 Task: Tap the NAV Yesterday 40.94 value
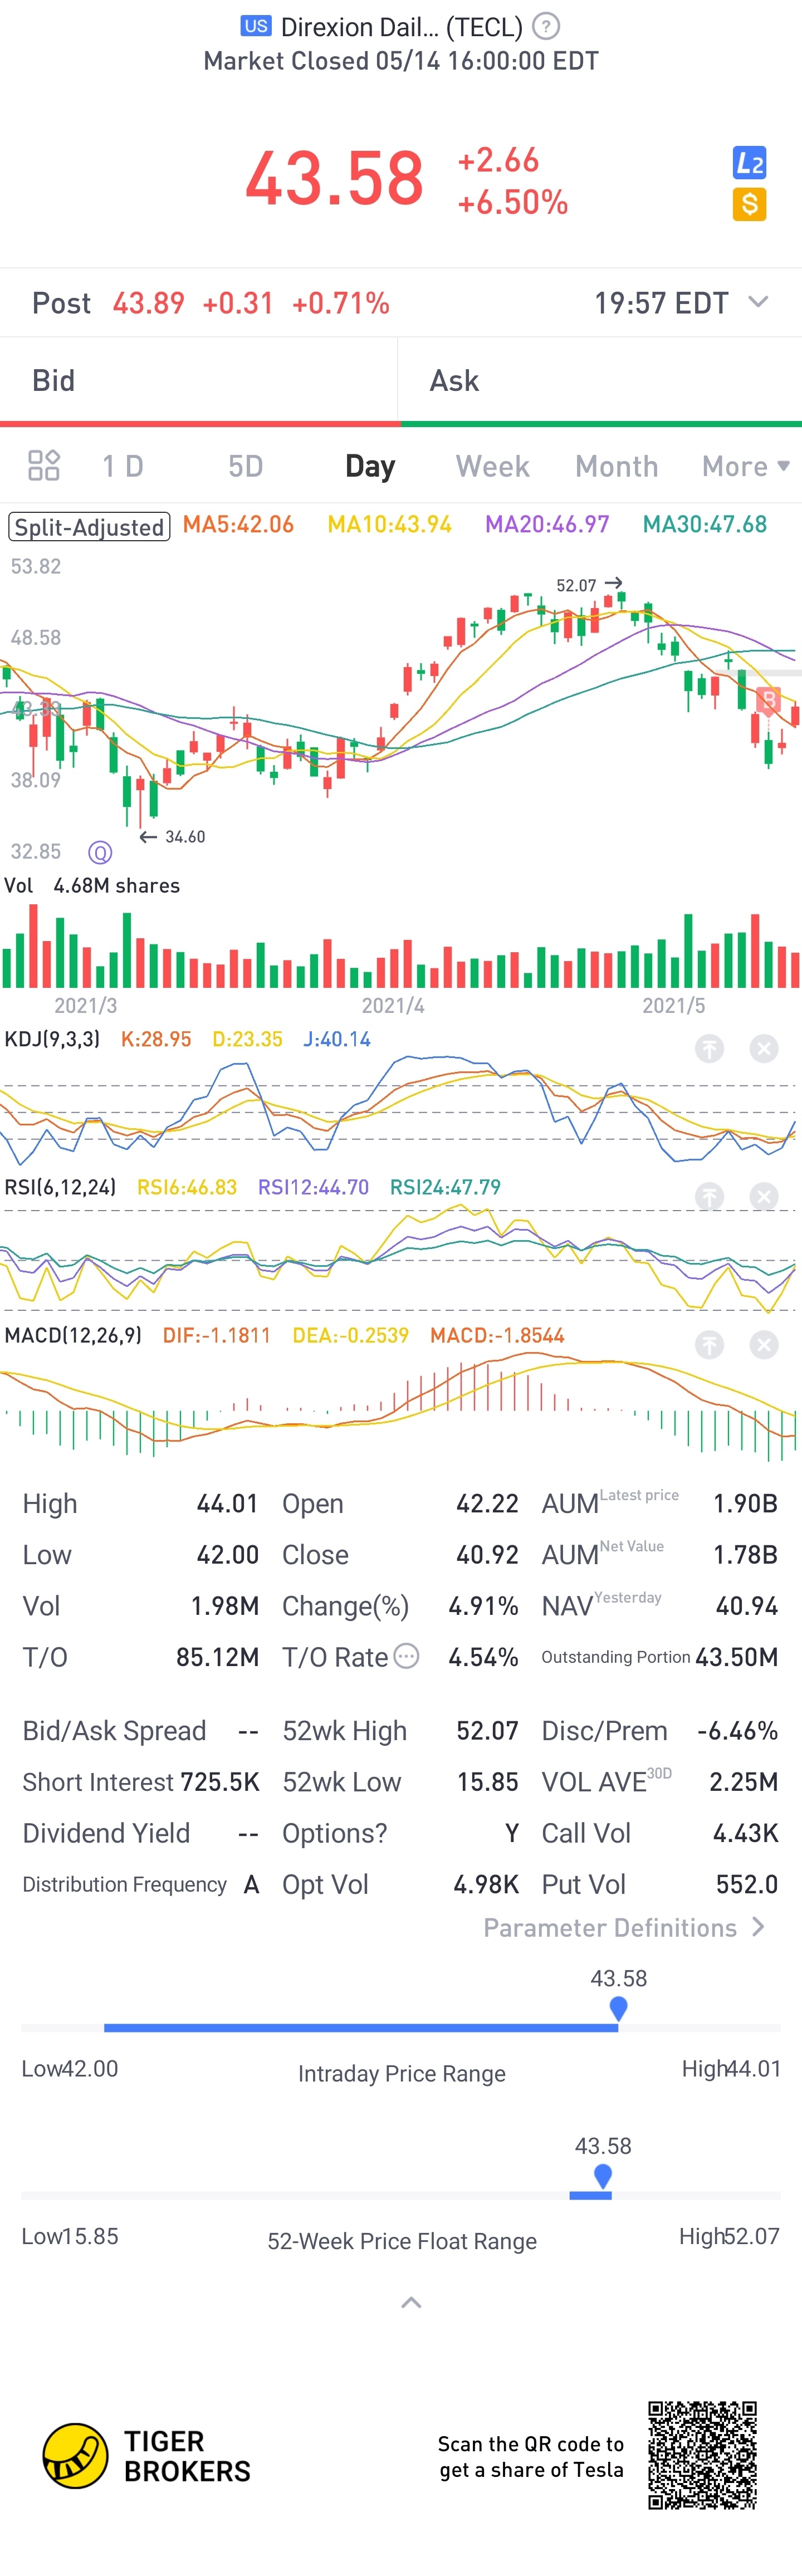746,1605
